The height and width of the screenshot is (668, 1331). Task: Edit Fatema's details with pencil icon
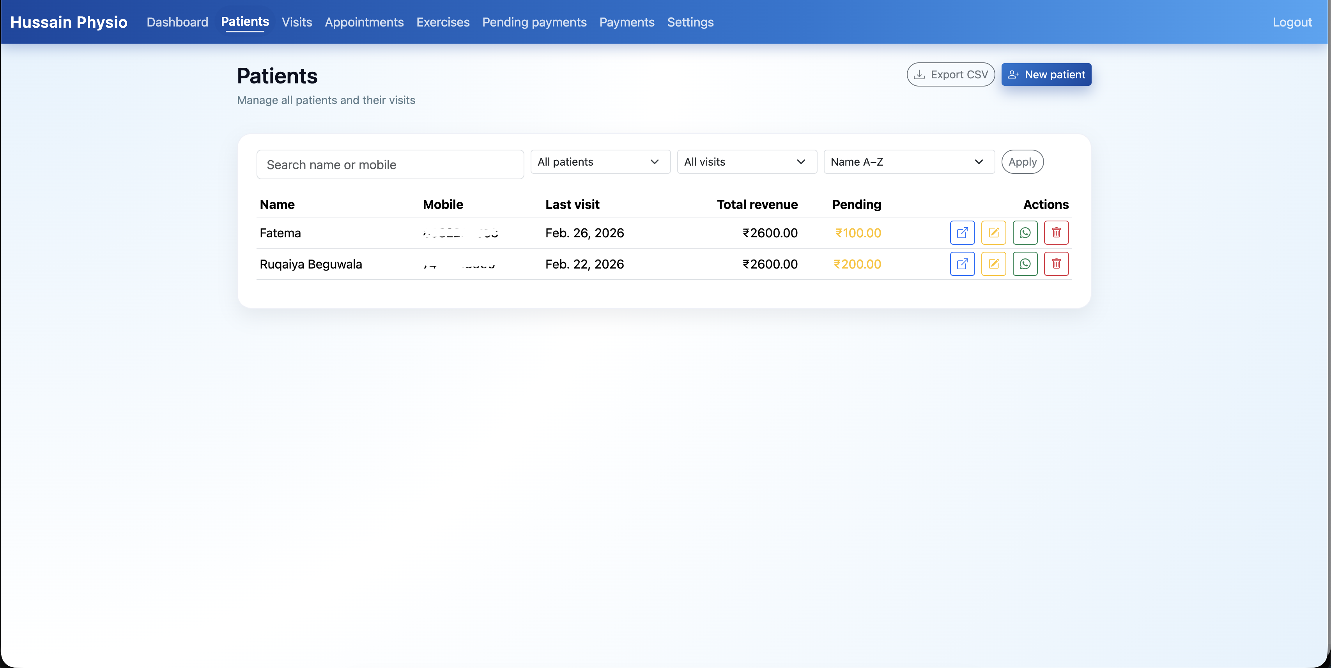pos(993,233)
